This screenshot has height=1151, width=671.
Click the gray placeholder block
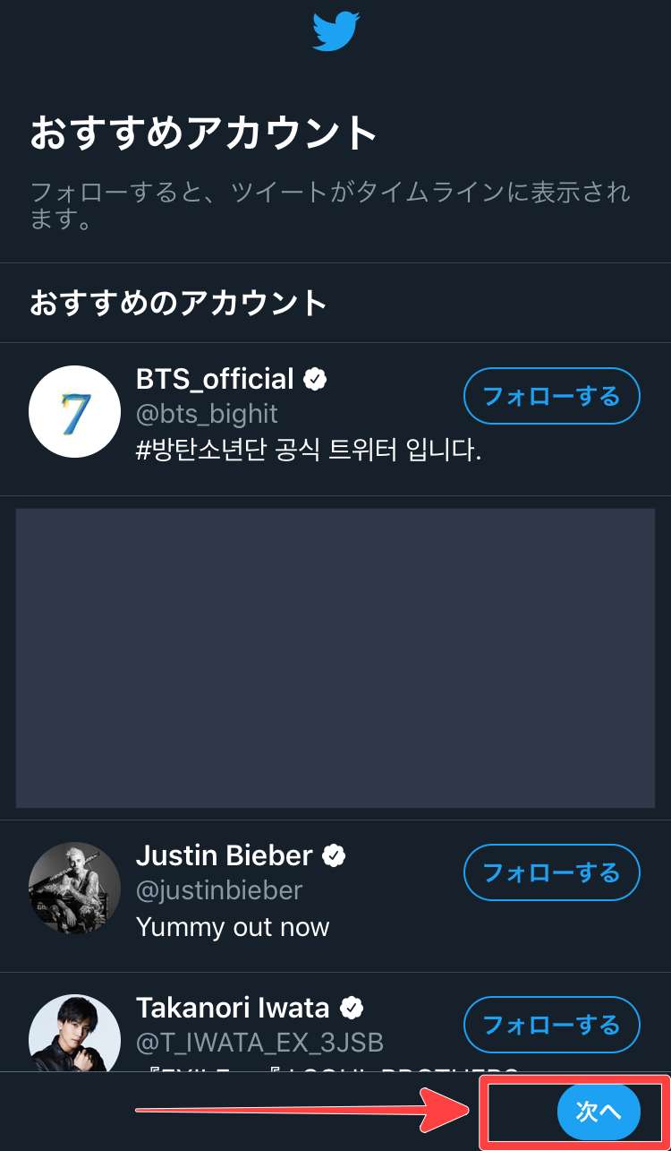pyautogui.click(x=335, y=657)
